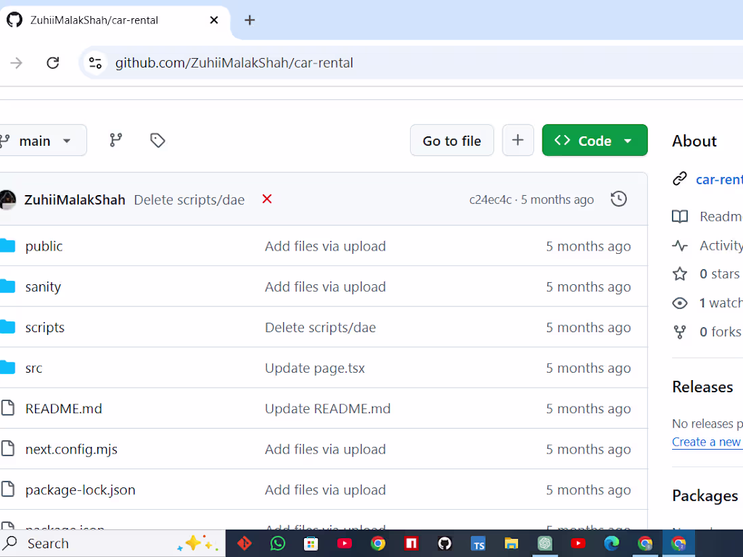743x557 pixels.
Task: Click the watchers eye icon
Action: [680, 302]
